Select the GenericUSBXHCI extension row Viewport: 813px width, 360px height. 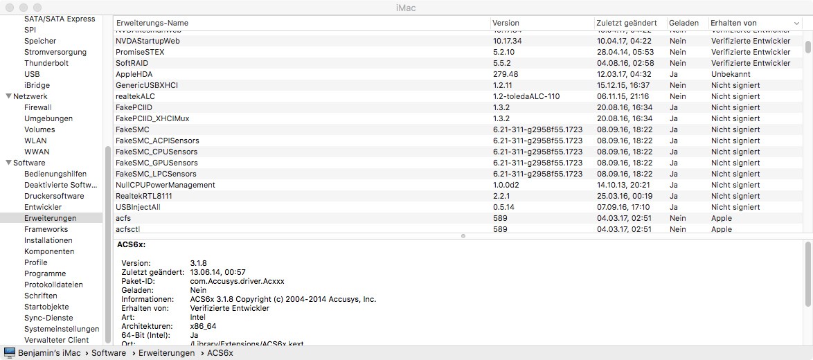coord(458,85)
